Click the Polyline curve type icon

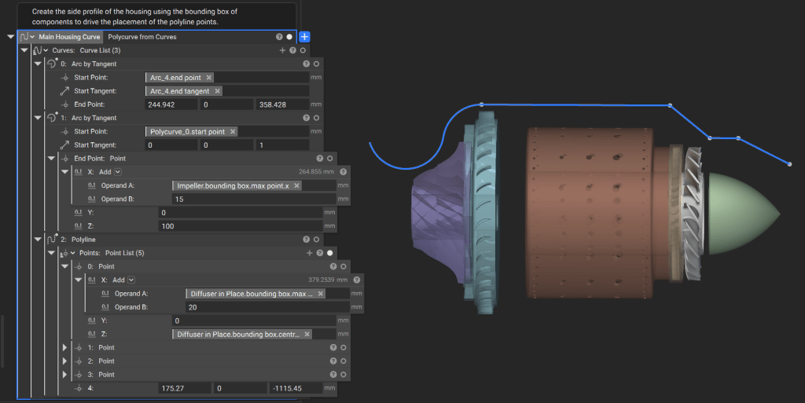51,239
